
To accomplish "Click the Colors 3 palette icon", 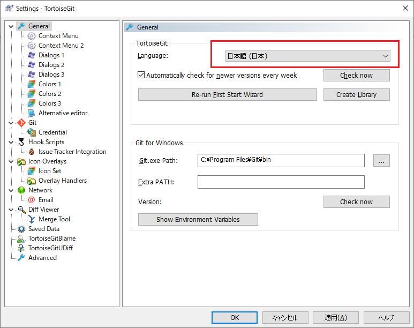I will pos(32,103).
